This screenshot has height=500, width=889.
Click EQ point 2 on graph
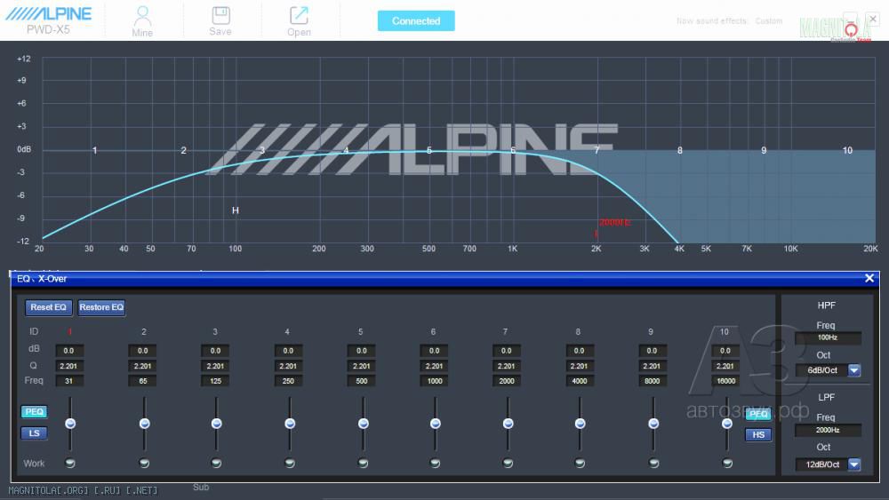184,151
